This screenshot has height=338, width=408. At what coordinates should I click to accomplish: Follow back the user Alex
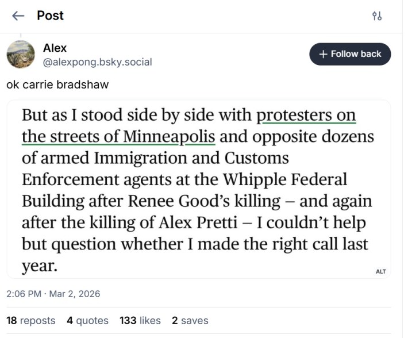(x=350, y=54)
